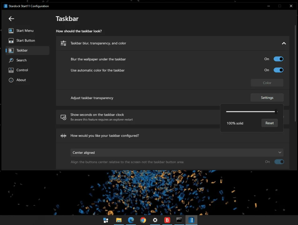The height and width of the screenshot is (225, 298).
Task: Open the Center aligned dropdown
Action: [177, 152]
